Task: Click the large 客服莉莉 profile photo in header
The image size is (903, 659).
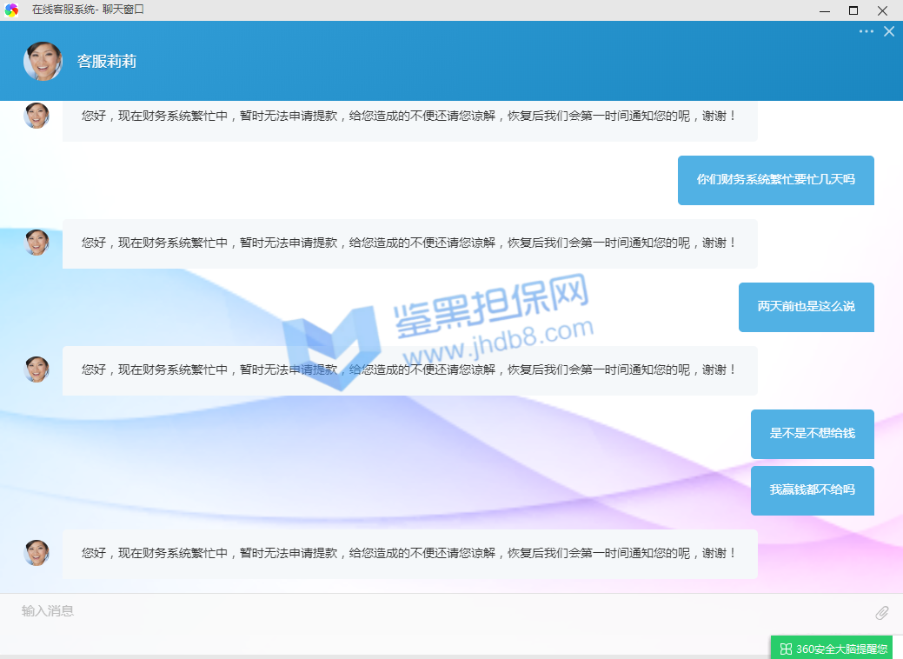Action: [x=43, y=62]
